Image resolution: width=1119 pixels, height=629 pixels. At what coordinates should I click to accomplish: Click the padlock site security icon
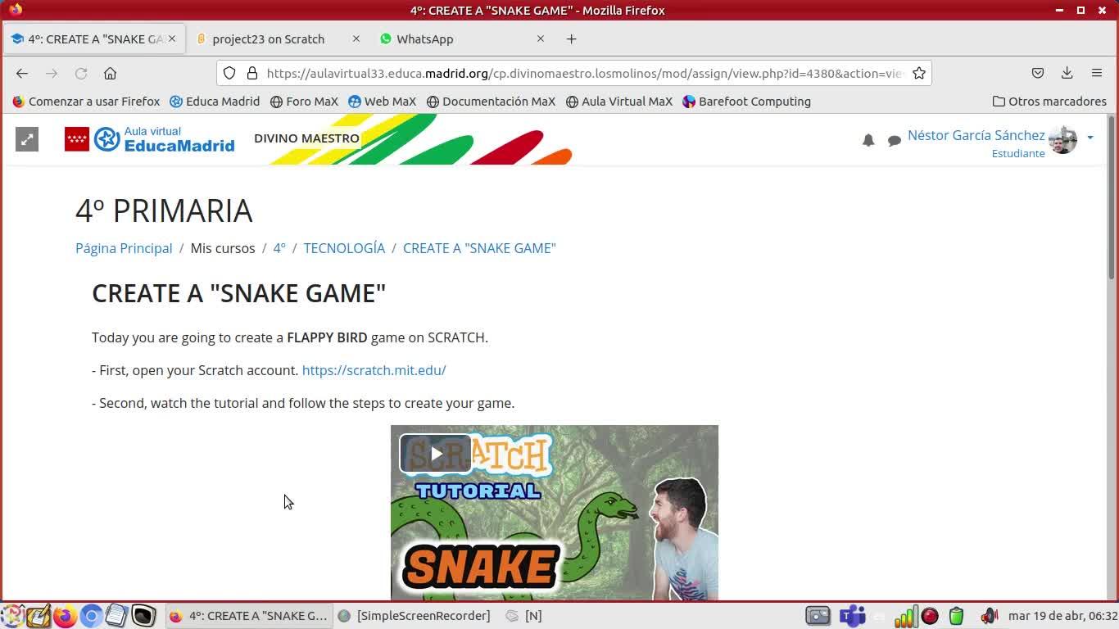click(x=252, y=74)
